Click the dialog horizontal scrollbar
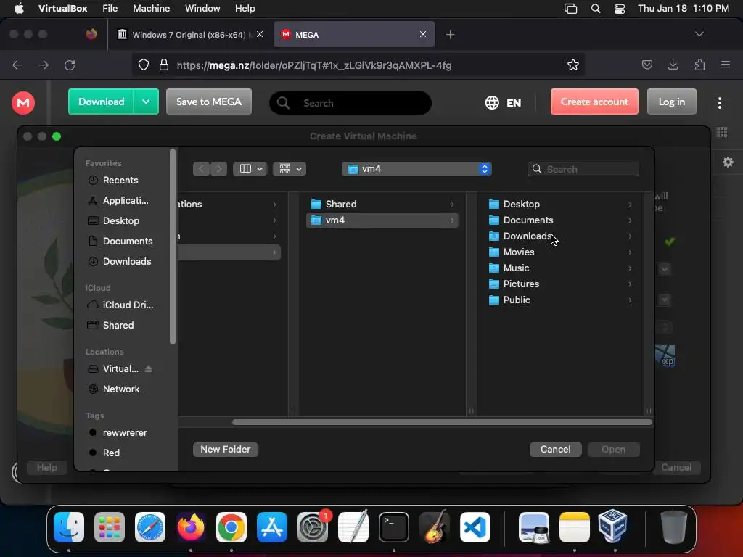743x557 pixels. pyautogui.click(x=442, y=422)
